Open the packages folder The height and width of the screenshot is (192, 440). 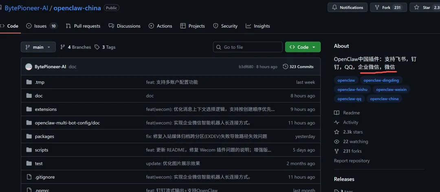(x=44, y=136)
